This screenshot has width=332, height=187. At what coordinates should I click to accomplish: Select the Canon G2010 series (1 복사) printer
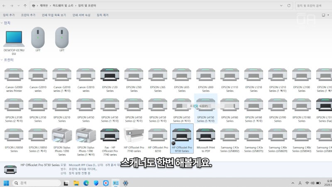(62, 80)
